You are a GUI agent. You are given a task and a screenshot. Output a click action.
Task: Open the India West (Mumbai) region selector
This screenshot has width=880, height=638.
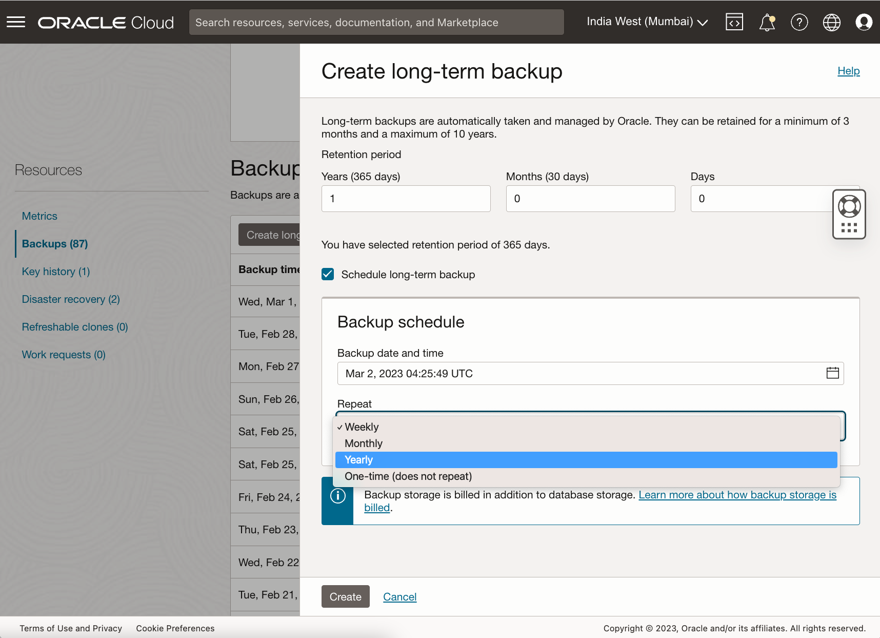(646, 22)
